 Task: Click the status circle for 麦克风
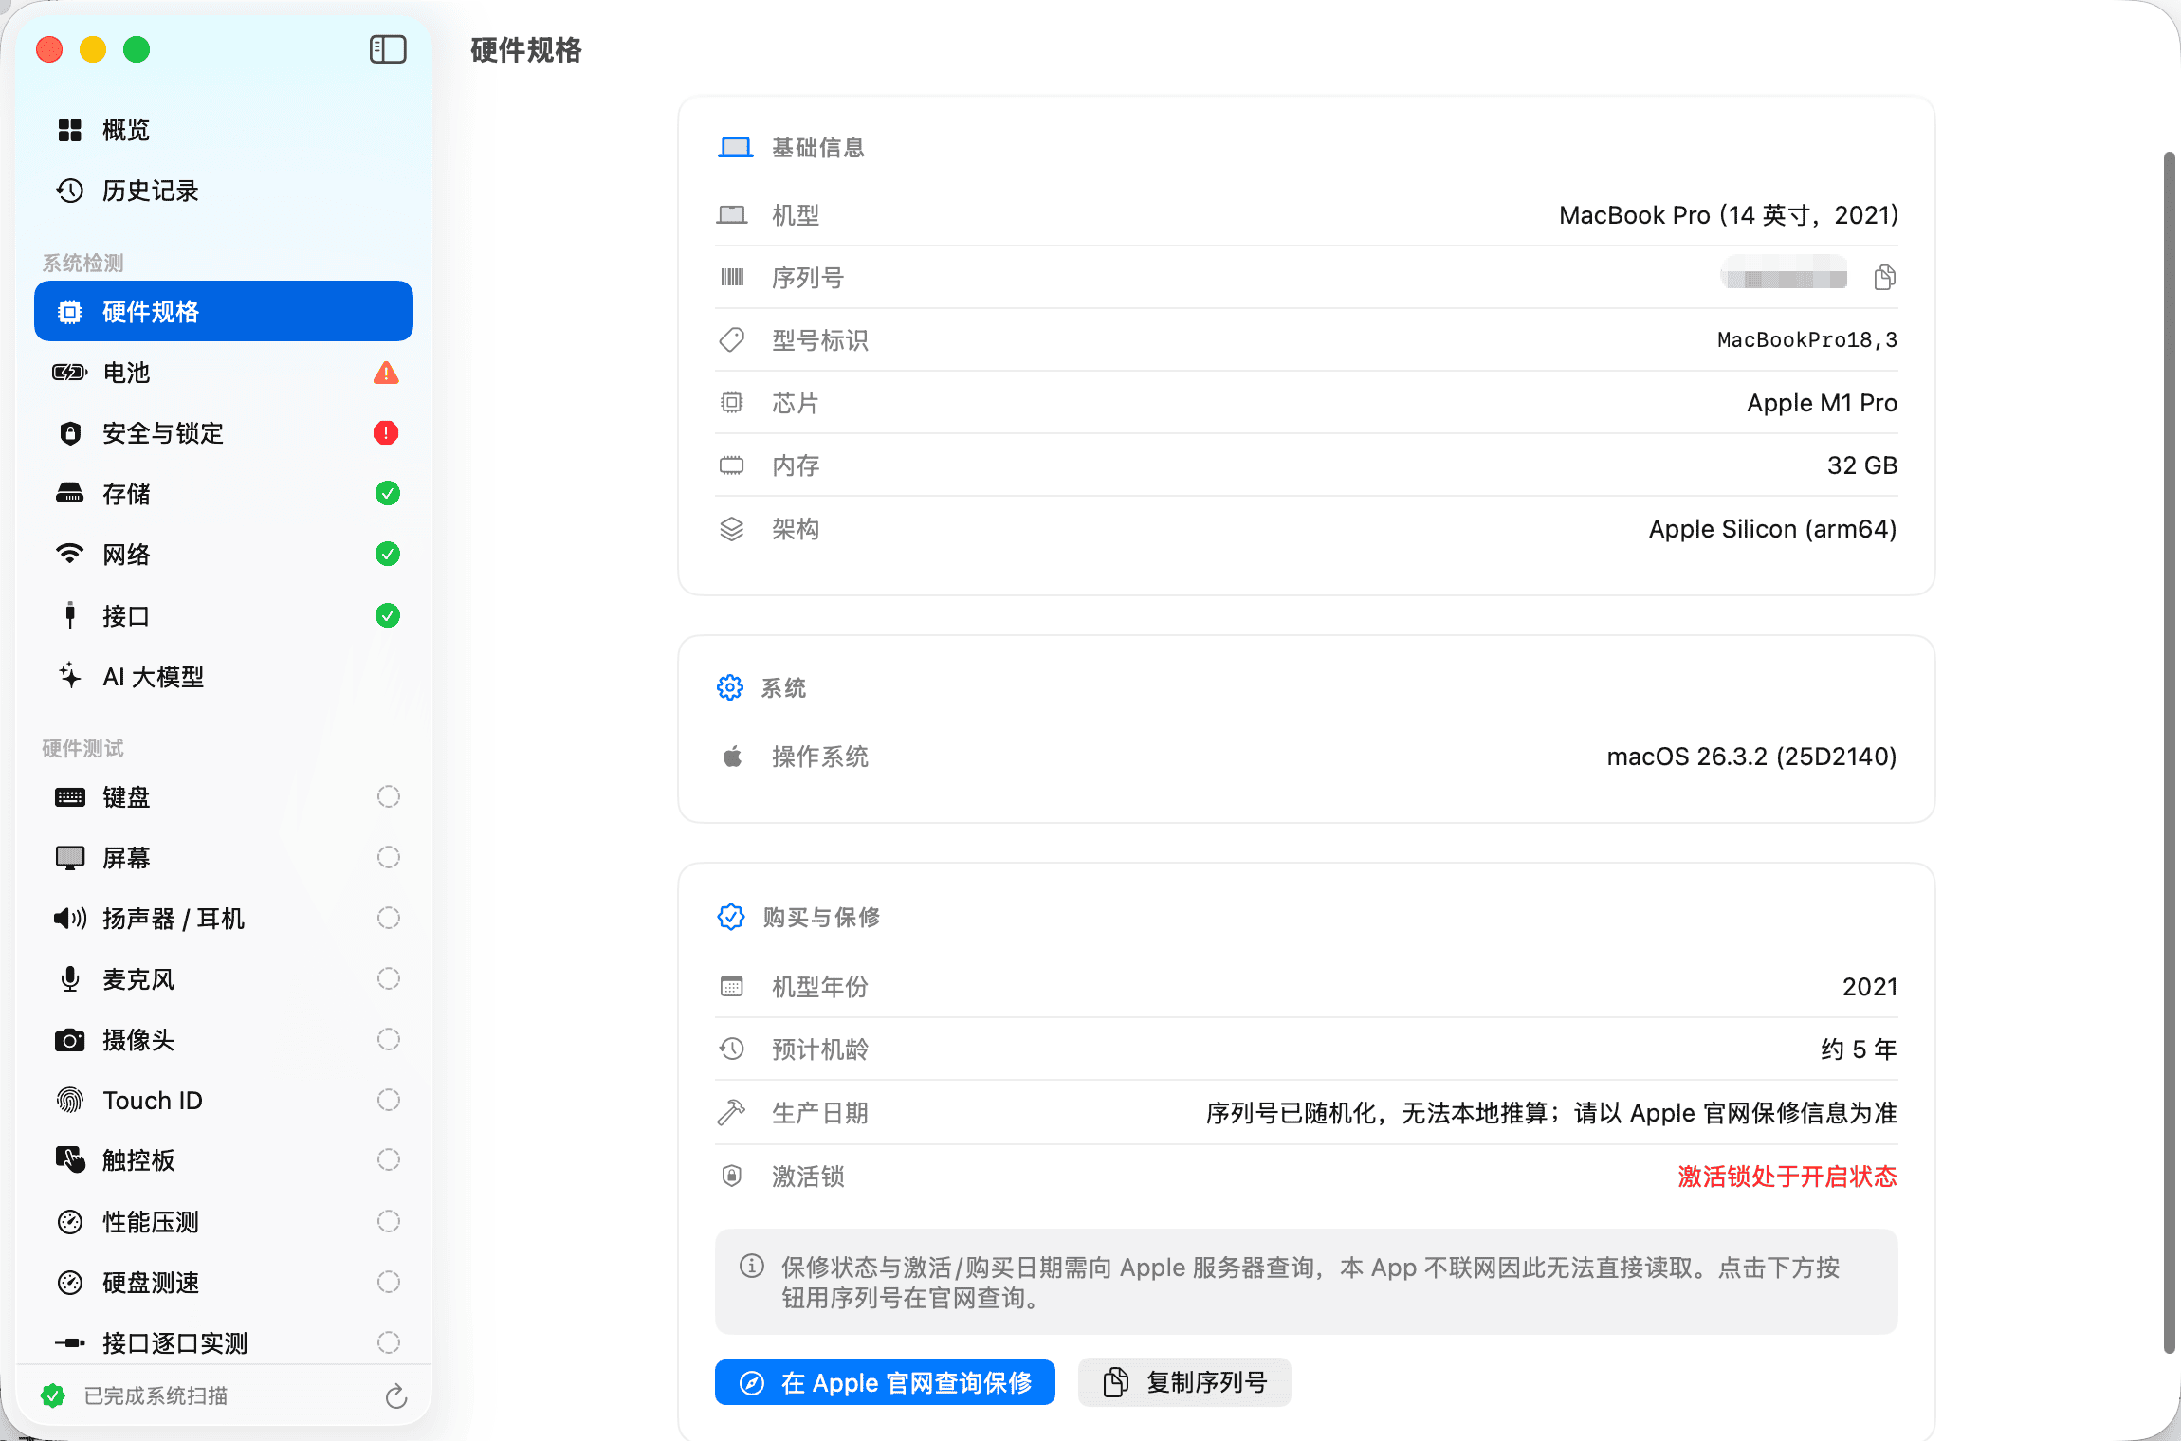(388, 978)
